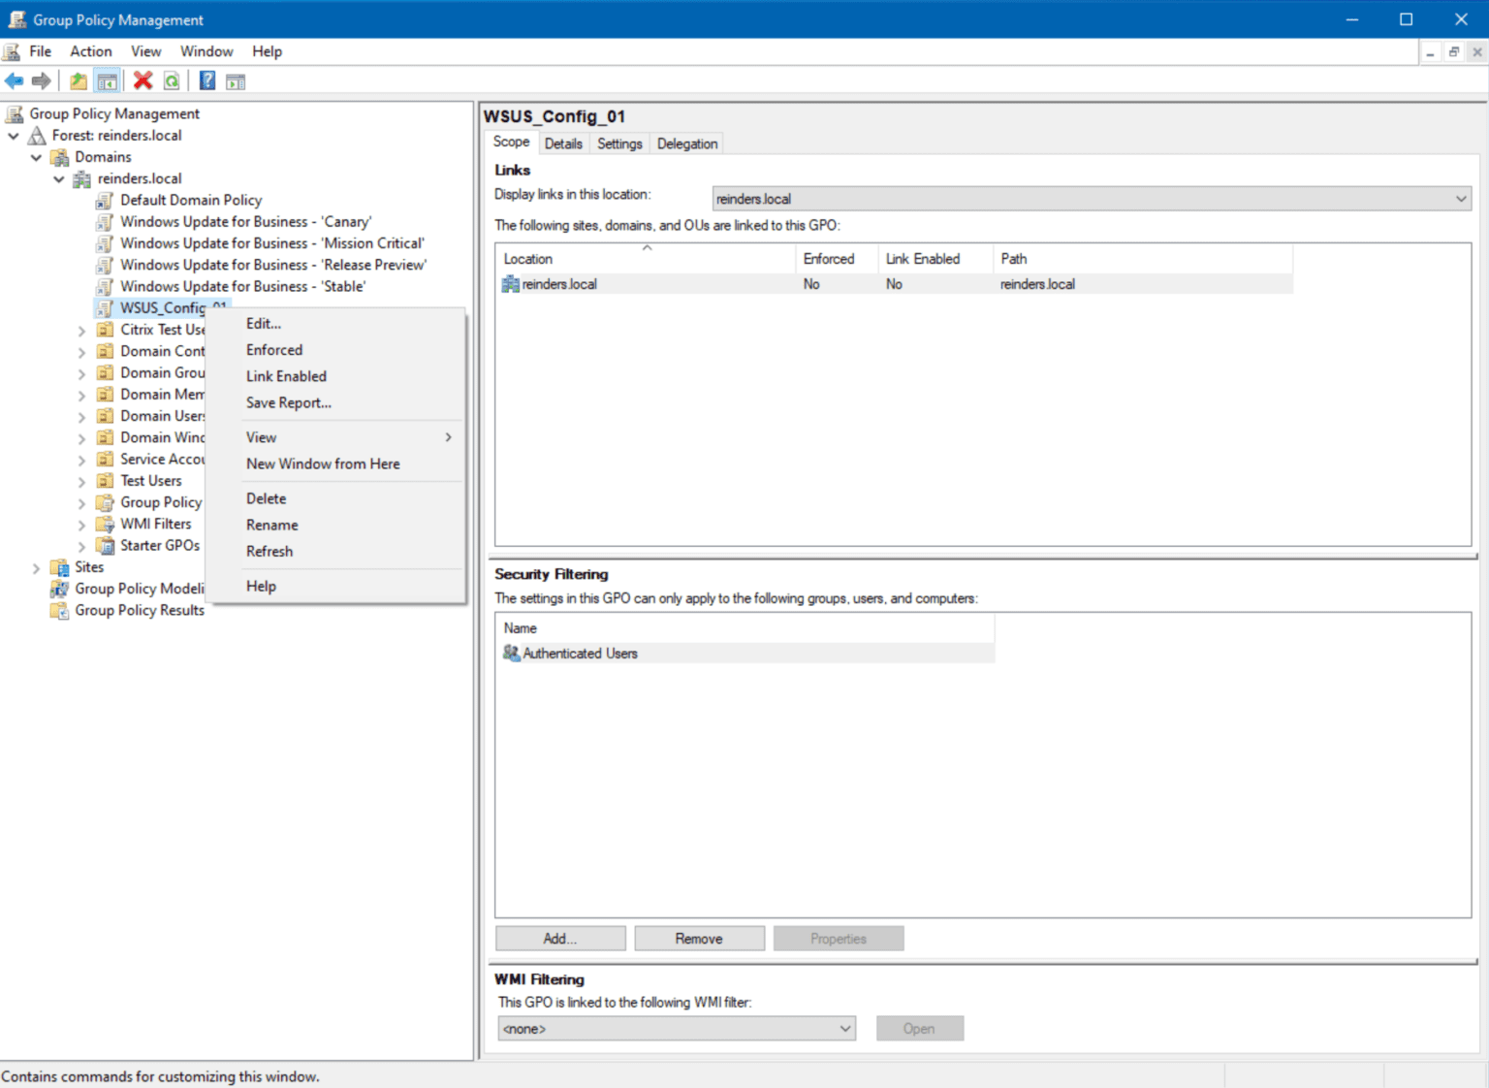
Task: Click the Add button under Security Filtering
Action: [x=559, y=938]
